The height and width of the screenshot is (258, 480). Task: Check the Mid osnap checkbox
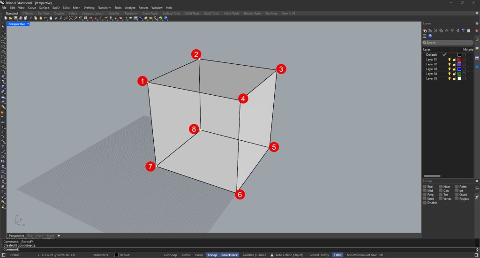coord(425,191)
